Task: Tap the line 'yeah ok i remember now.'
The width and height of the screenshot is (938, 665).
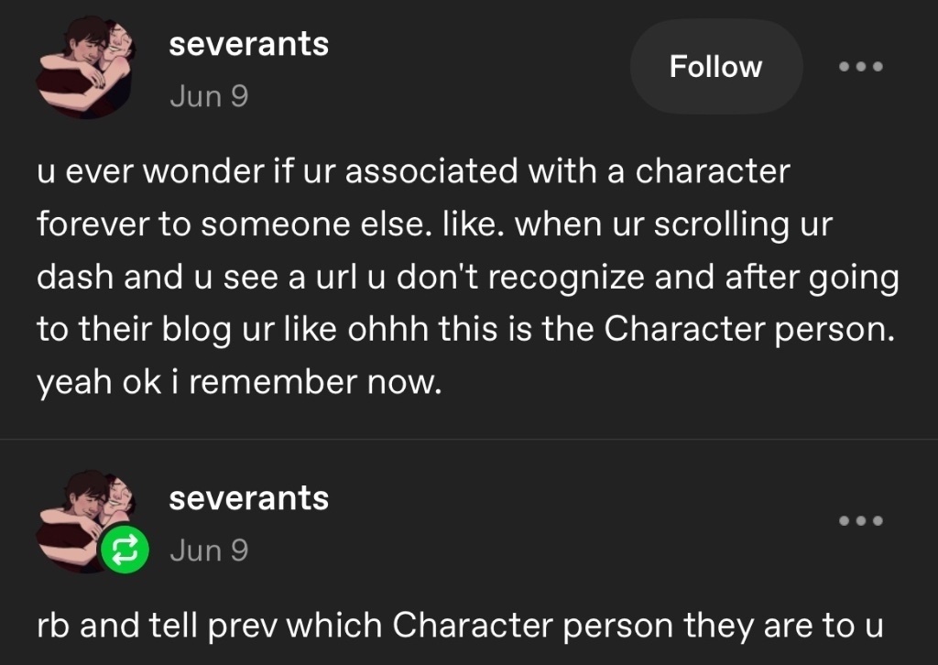Action: 239,382
